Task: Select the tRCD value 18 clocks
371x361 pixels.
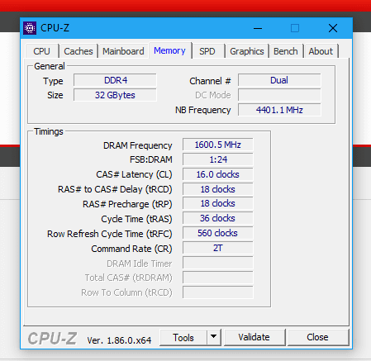Action: coord(217,189)
